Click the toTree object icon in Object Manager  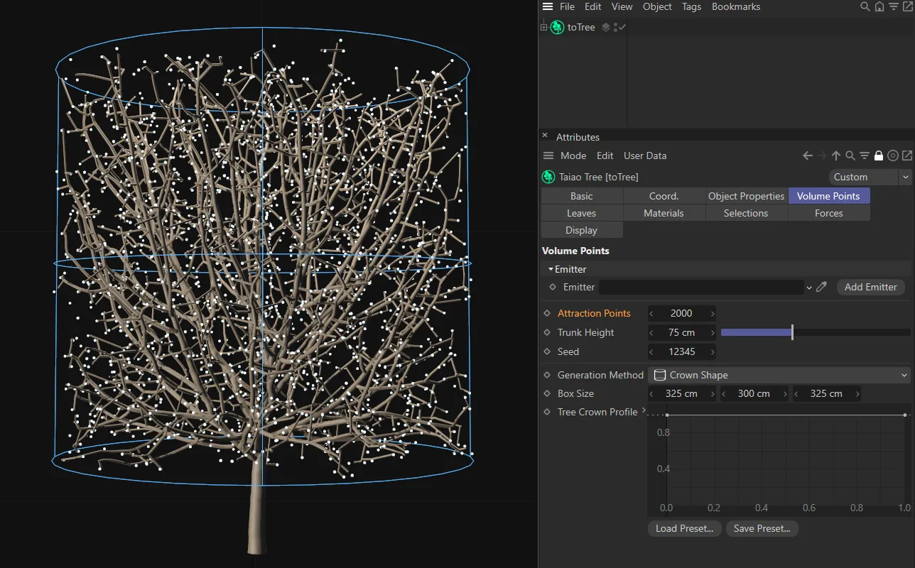pos(558,28)
